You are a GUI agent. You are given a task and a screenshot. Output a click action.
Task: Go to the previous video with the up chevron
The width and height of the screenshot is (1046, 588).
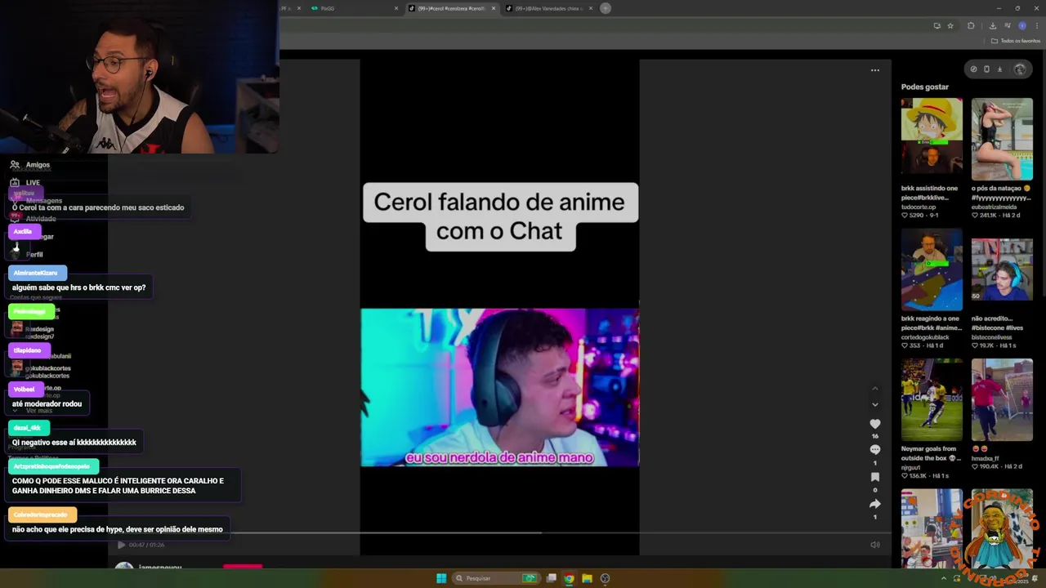(875, 388)
